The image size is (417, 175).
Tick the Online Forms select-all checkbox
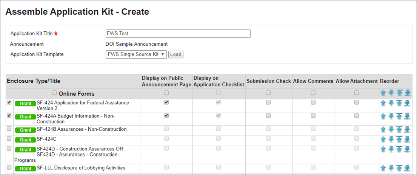click(55, 93)
